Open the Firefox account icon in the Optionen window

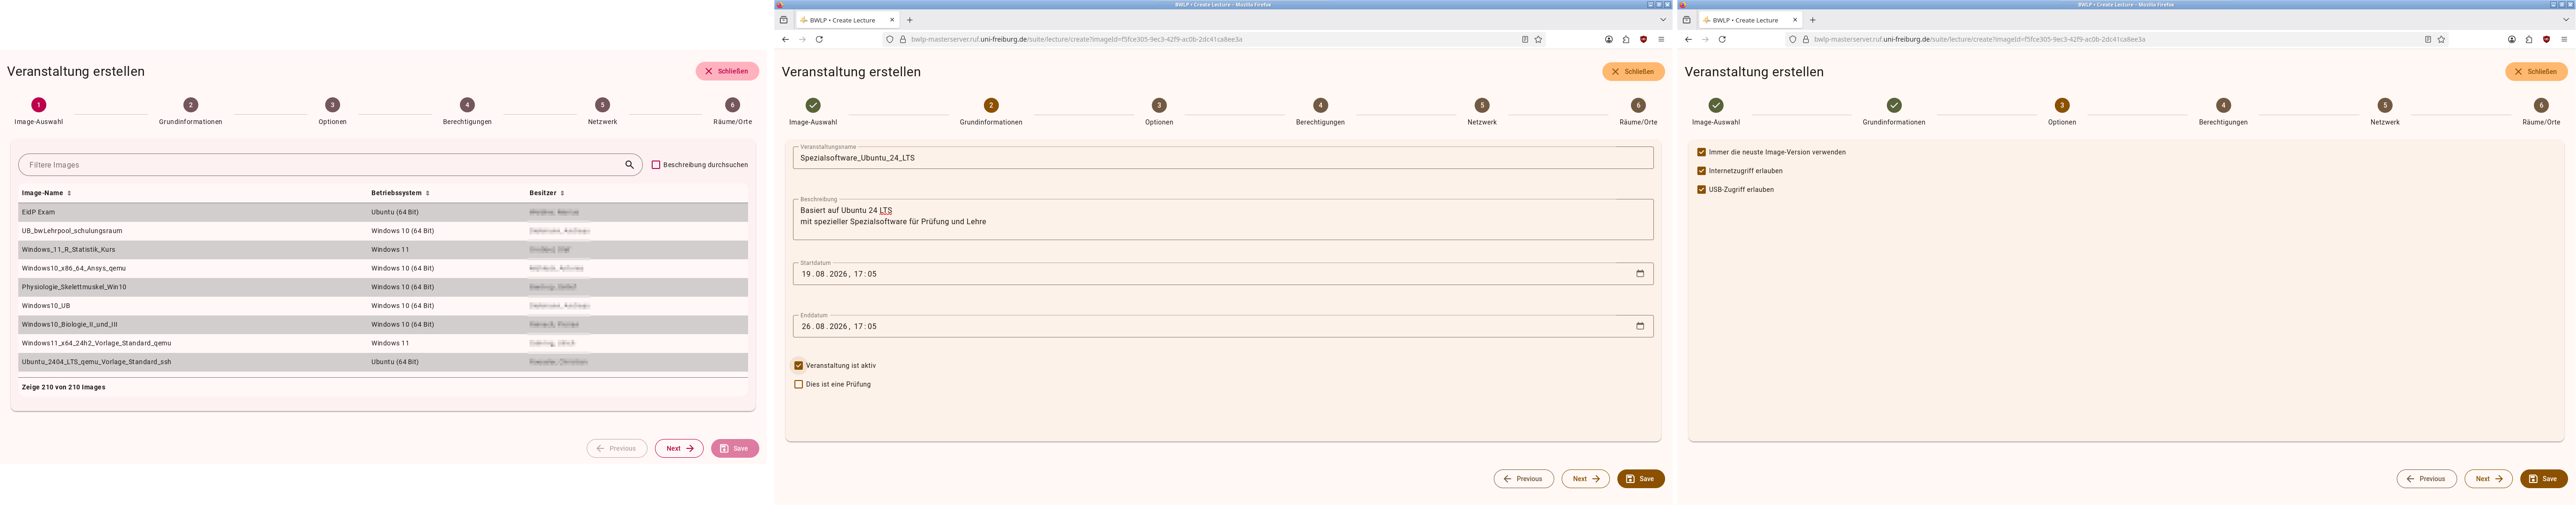coord(2512,39)
